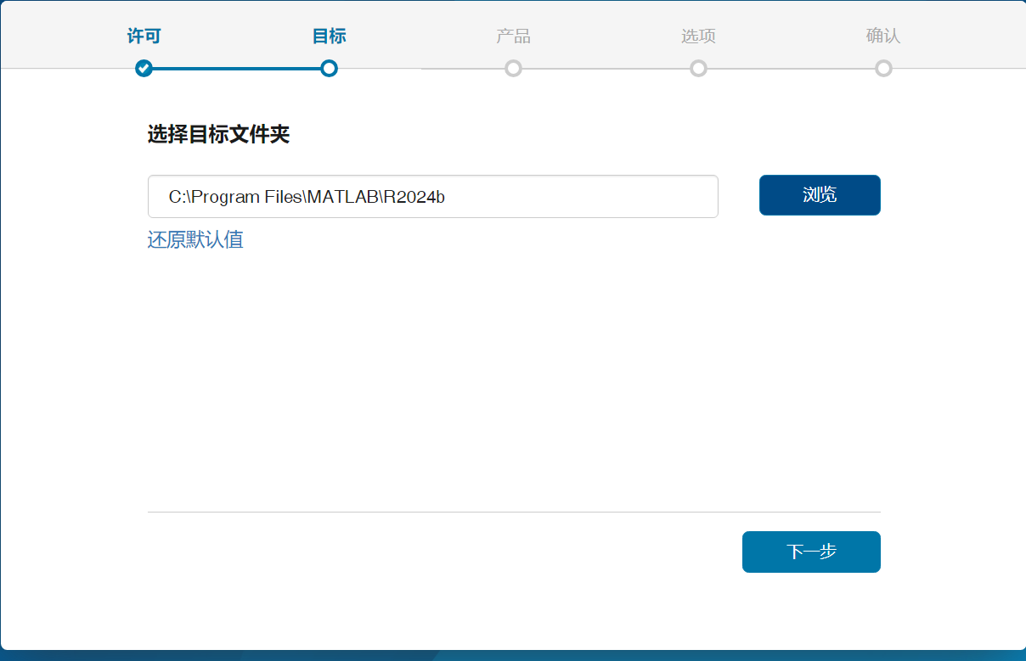Click the gray step circle under 确认
This screenshot has width=1026, height=661.
(883, 68)
